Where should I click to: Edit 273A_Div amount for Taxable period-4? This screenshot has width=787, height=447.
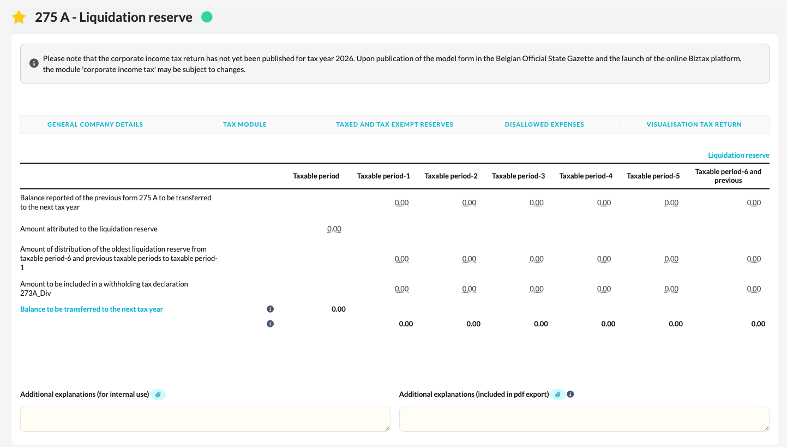coord(604,289)
